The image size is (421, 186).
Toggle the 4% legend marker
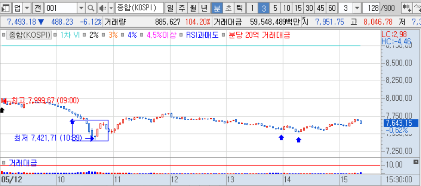[123, 35]
